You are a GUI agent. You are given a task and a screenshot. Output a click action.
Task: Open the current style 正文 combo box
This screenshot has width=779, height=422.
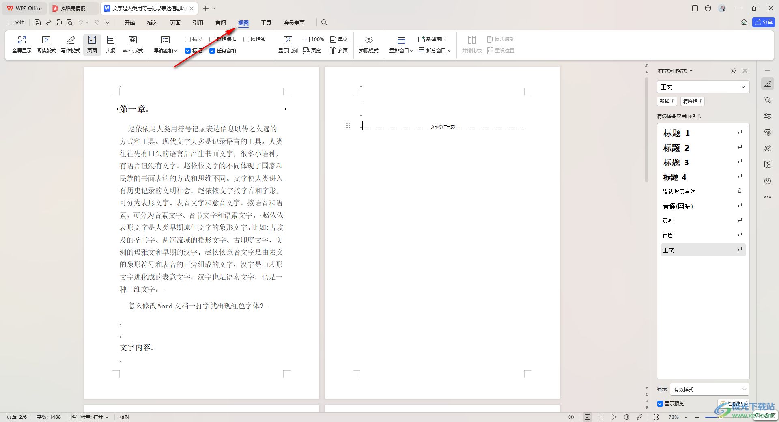[x=703, y=87]
